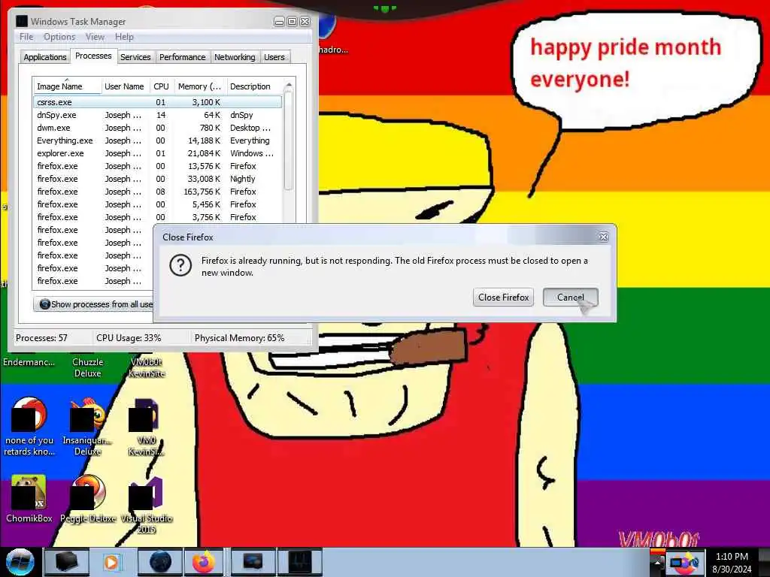Screen dimensions: 770x577
Task: Click Physical Memory: 65% status entry
Action: click(240, 338)
